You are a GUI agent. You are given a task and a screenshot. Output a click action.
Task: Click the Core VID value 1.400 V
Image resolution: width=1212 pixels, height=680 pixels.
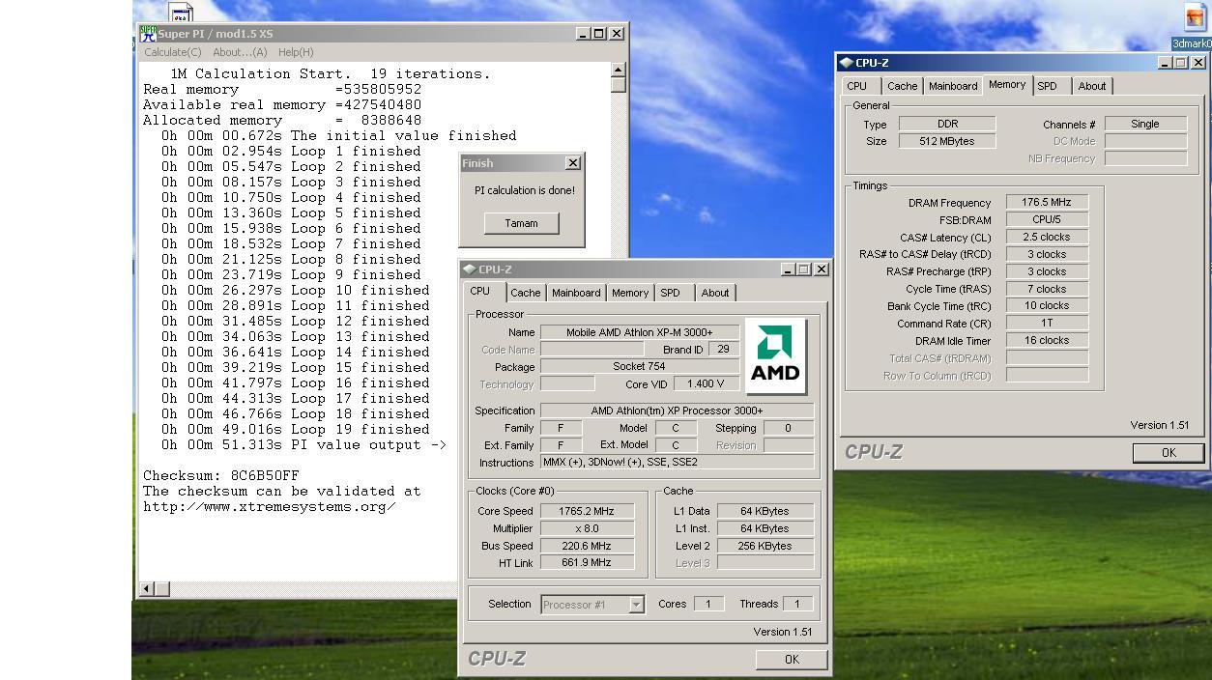[x=707, y=383]
